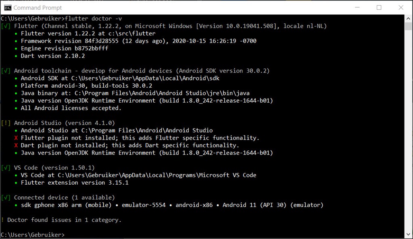413x239 pixels.
Task: Close the Command Prompt window
Action: click(x=401, y=7)
